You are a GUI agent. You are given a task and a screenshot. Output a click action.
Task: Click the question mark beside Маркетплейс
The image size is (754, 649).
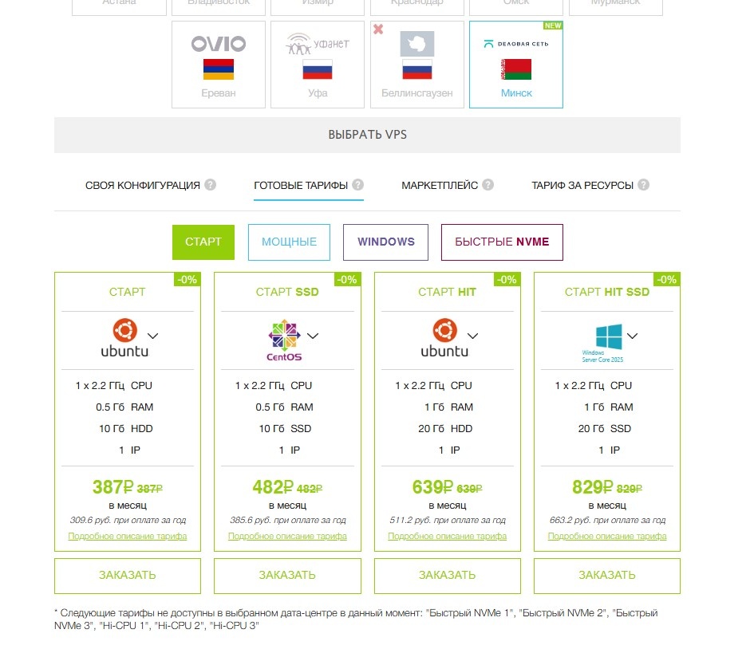488,185
